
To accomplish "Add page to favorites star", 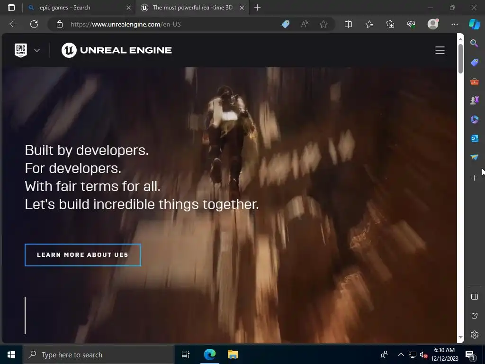I will [x=323, y=24].
